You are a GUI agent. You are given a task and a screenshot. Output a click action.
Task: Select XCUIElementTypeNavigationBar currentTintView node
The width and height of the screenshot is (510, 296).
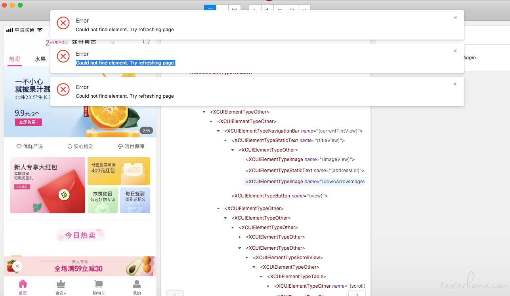[x=294, y=131]
